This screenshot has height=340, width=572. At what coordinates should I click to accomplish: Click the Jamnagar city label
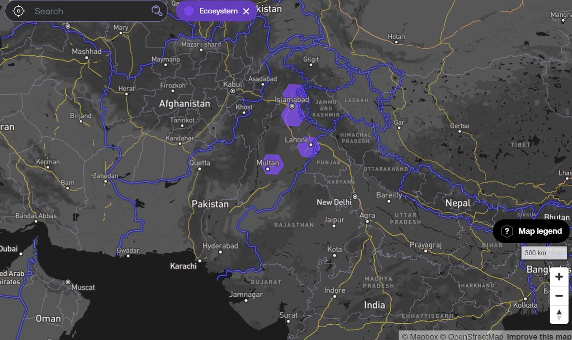click(x=246, y=294)
